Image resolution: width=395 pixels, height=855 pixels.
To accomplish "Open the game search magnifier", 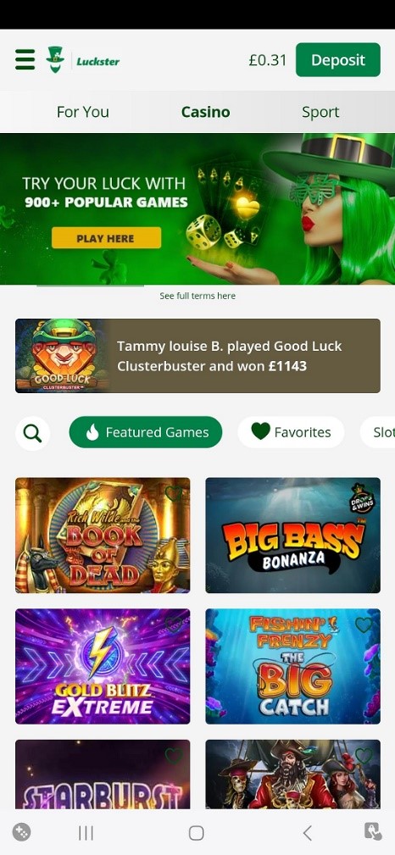I will tap(33, 434).
